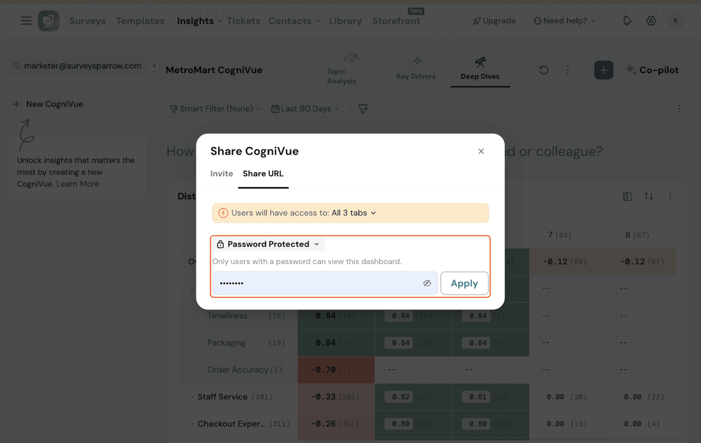Click the add filter funnel icon

click(x=363, y=109)
